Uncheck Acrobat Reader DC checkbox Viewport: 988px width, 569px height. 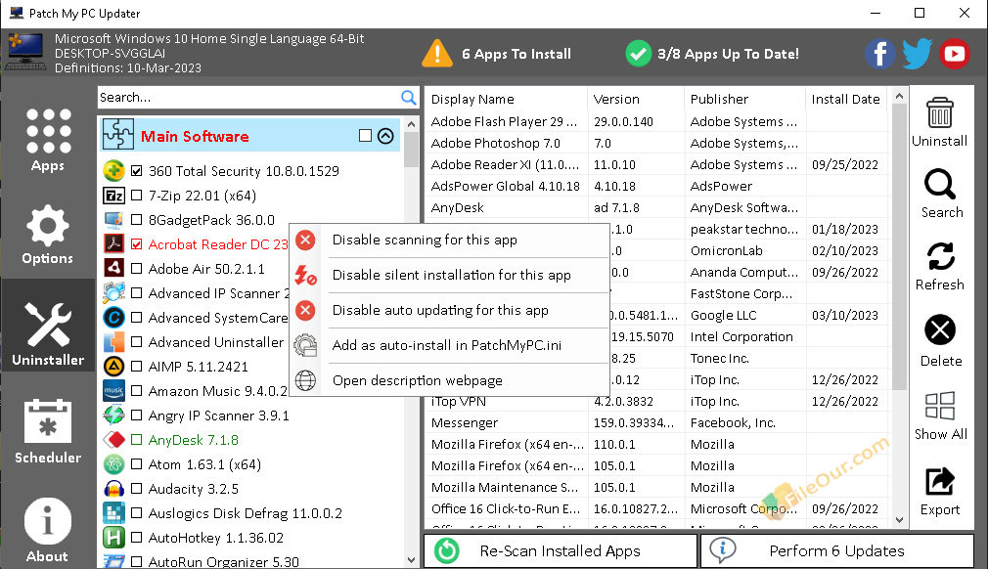coord(136,244)
